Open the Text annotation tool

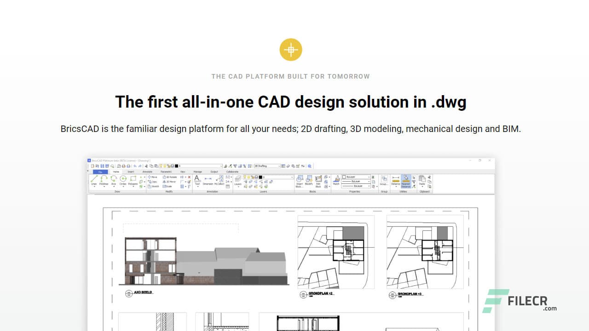click(x=197, y=180)
